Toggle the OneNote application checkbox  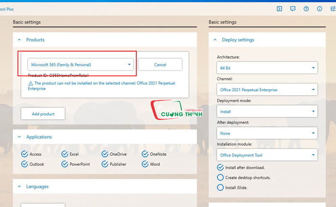click(145, 154)
